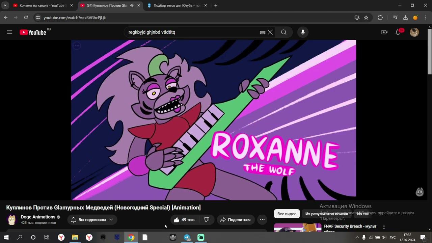432x243 pixels.
Task: Open the Doge Animations channel link
Action: point(38,217)
